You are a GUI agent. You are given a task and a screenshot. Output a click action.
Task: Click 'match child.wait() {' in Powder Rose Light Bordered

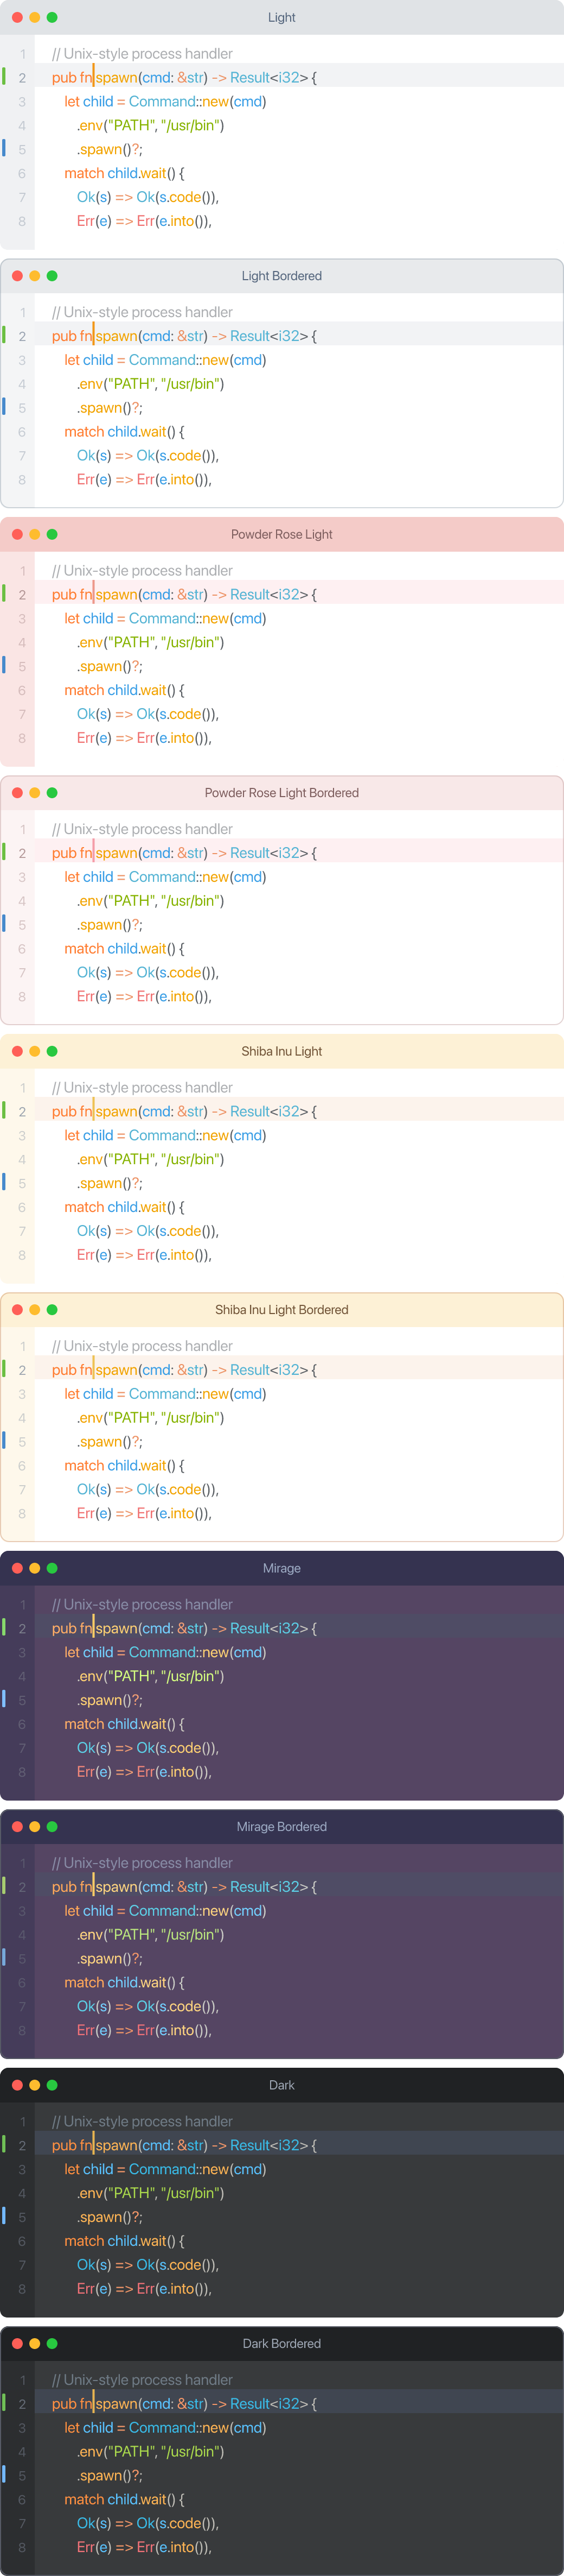click(x=124, y=949)
